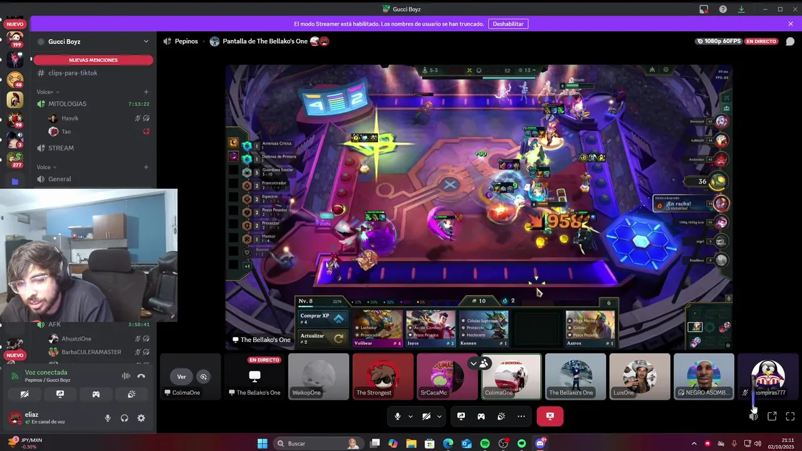This screenshot has width=802, height=451.
Task: Open the Discord inbox icon in title bar
Action: (x=704, y=9)
